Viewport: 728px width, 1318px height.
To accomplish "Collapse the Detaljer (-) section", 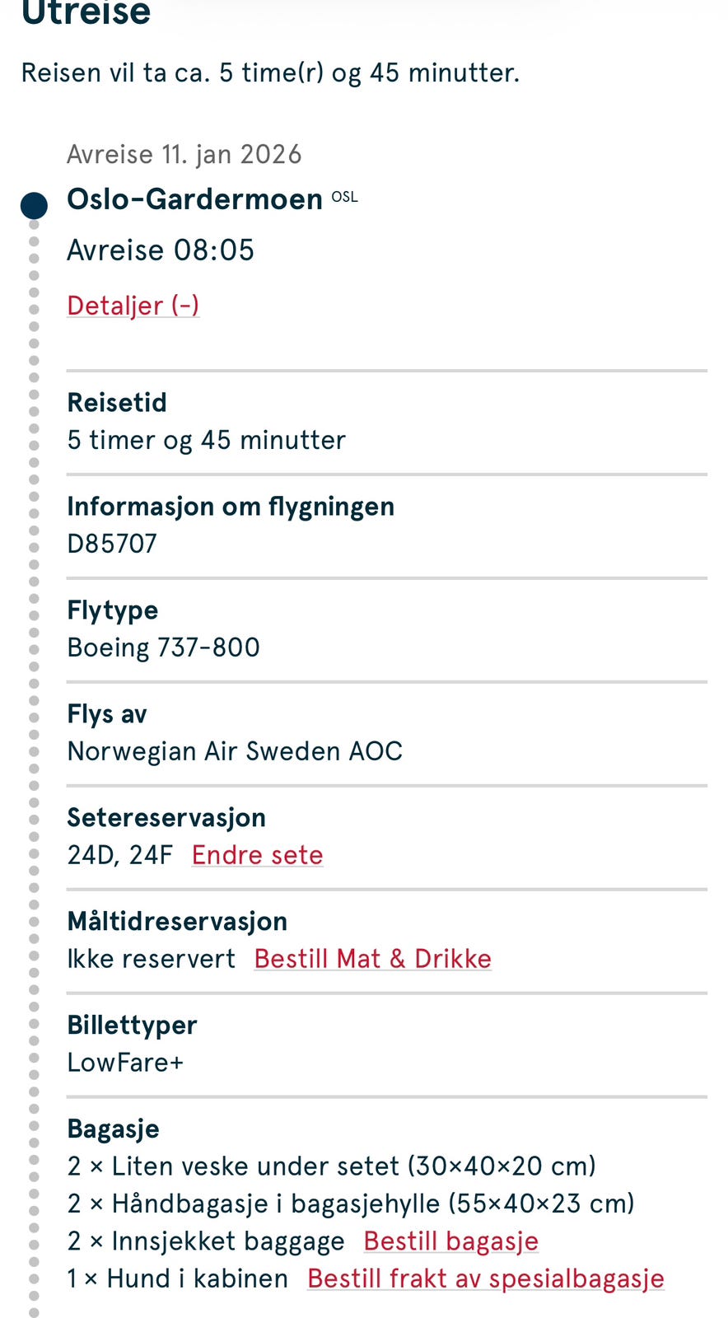I will [133, 306].
